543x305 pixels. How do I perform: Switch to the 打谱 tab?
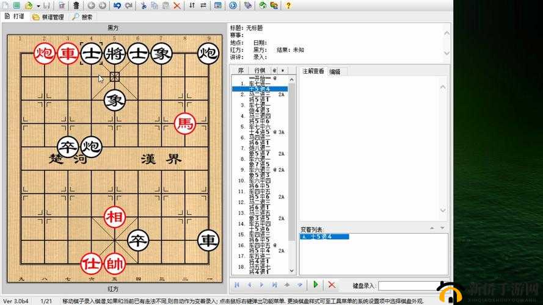pos(15,16)
